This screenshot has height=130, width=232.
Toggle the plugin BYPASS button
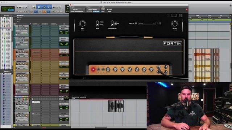tap(109, 9)
